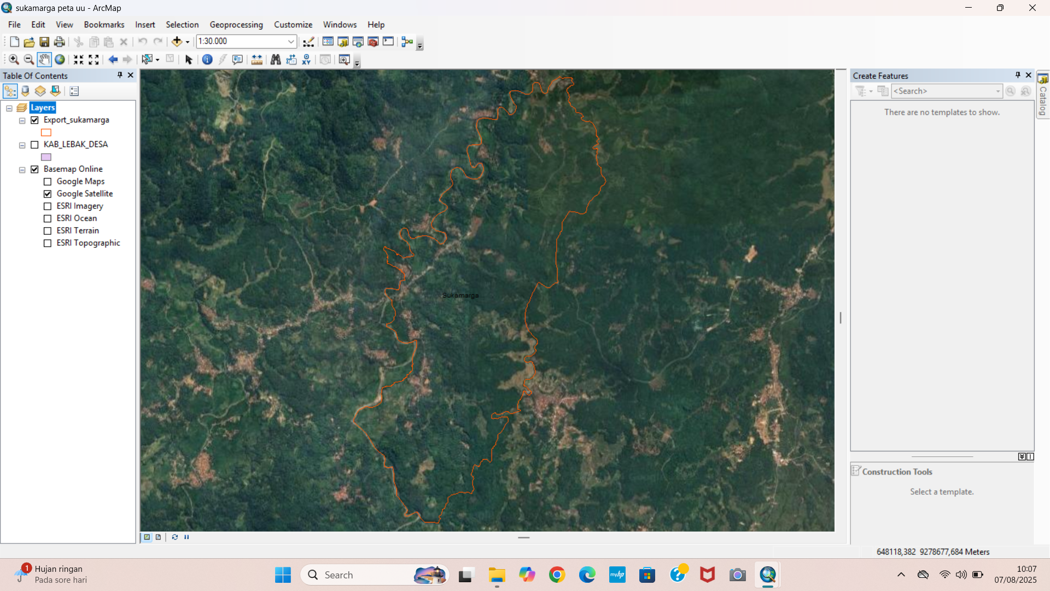Open the map scale dropdown

(x=291, y=42)
